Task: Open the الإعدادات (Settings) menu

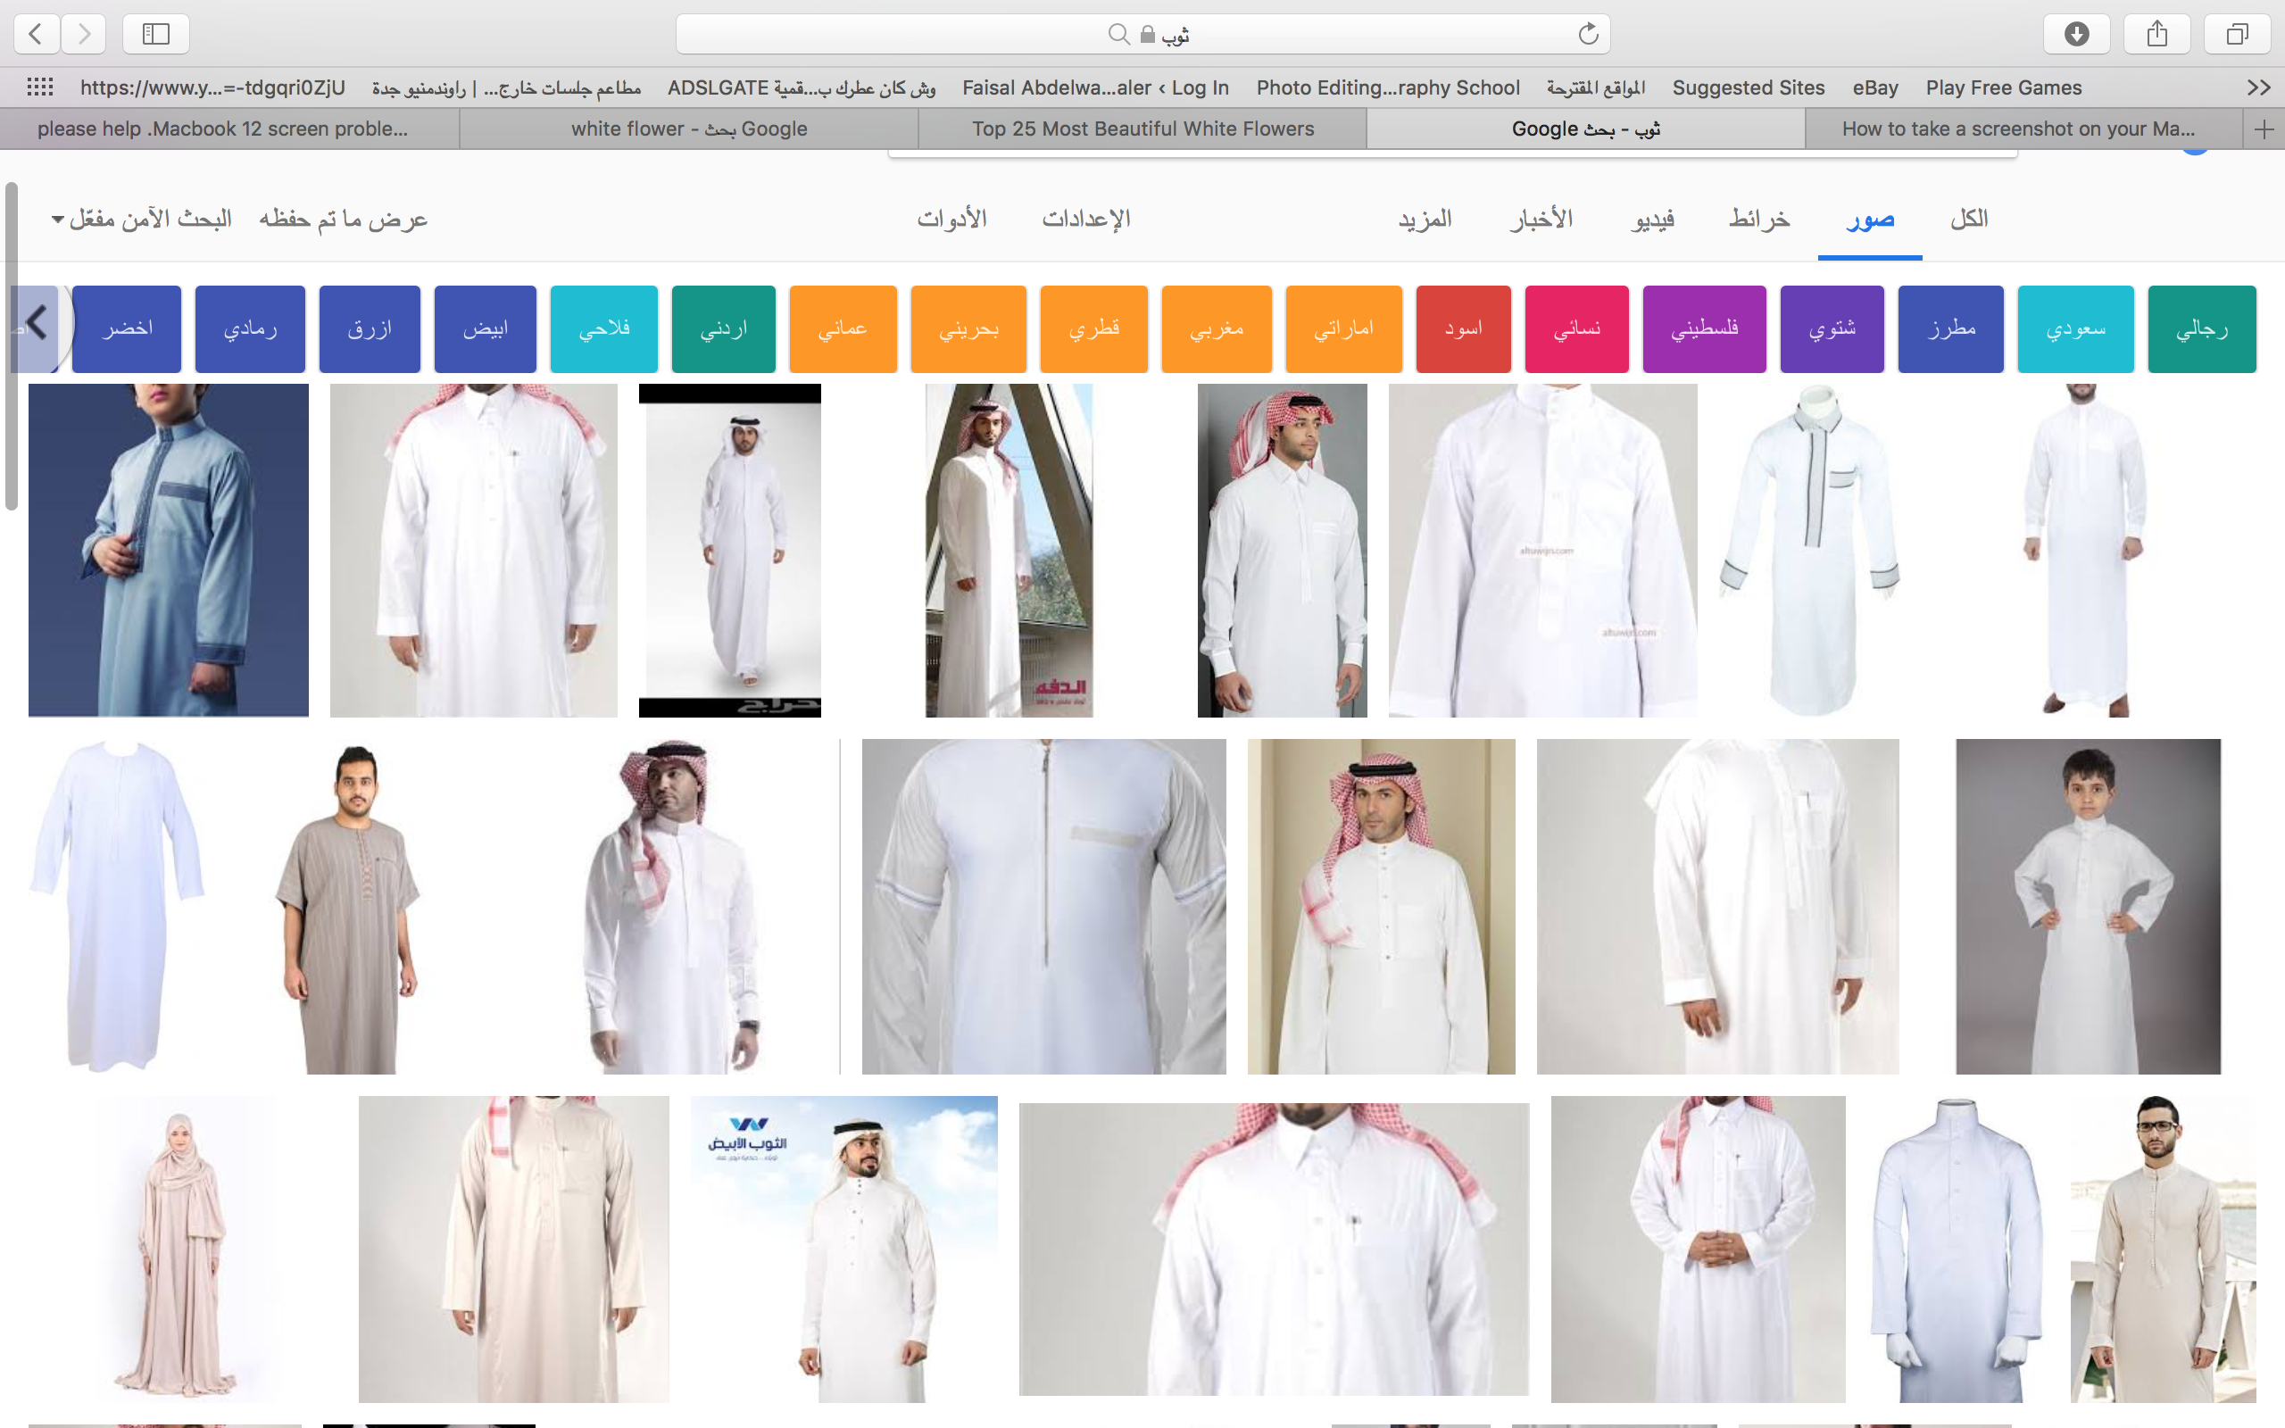Action: (x=1086, y=220)
